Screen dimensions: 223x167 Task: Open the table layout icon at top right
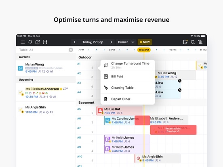(200, 42)
